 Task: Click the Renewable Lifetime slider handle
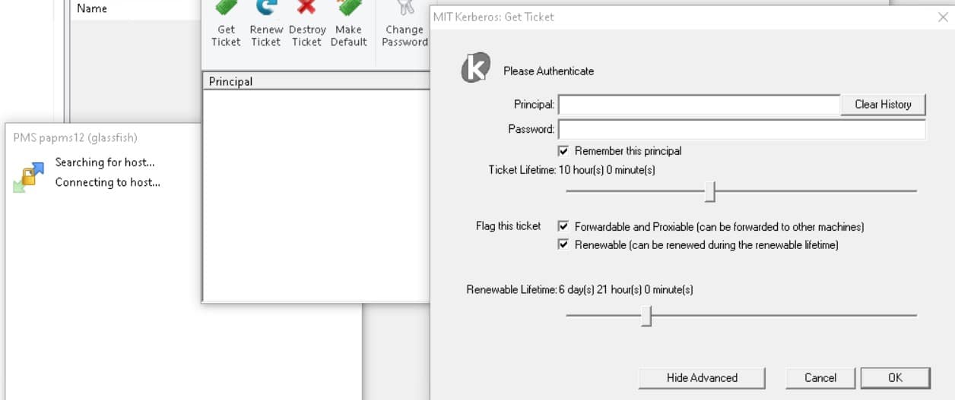pos(646,315)
